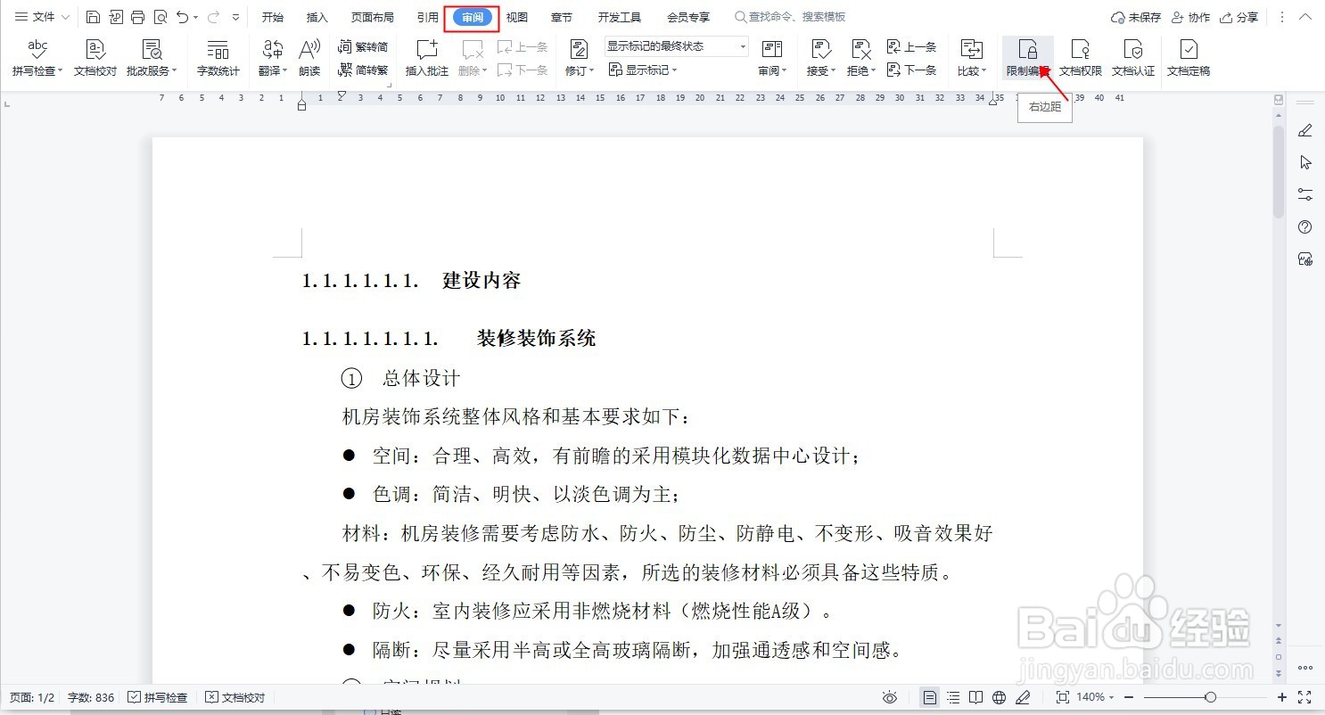Open the settings sliders icon in right sidebar

(1305, 194)
